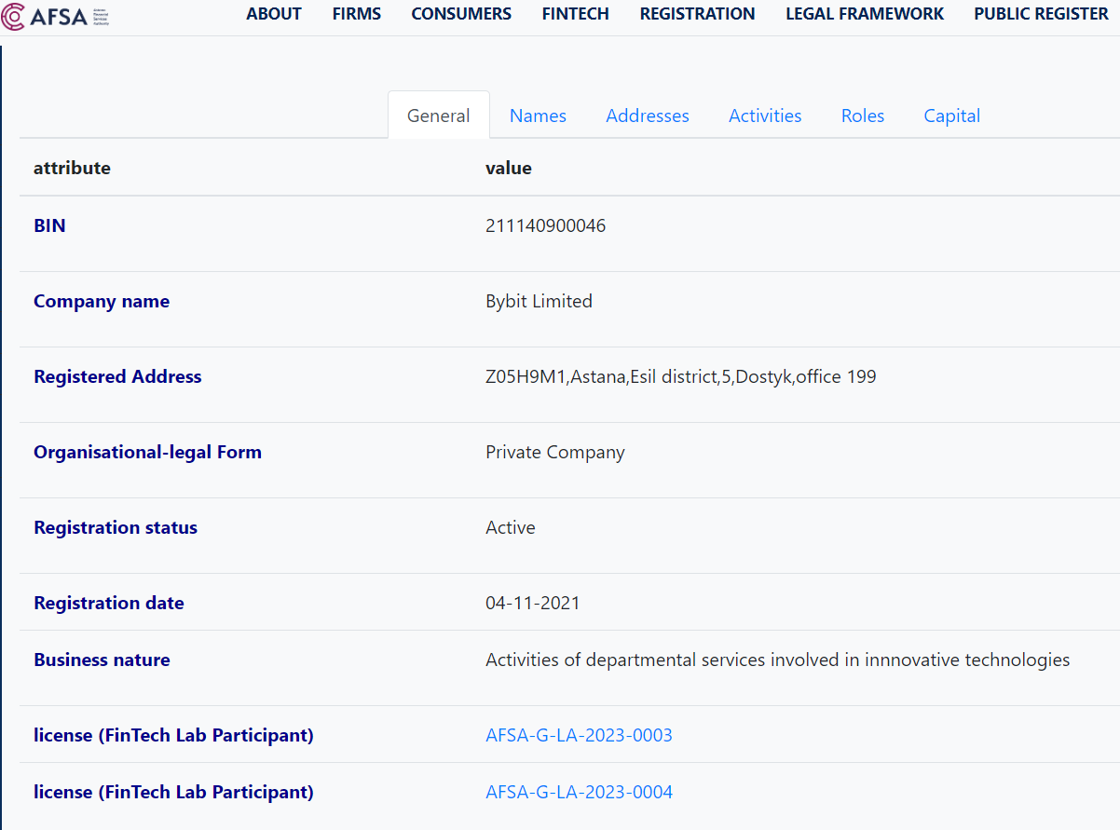Click the BIN attribute label

(x=49, y=225)
